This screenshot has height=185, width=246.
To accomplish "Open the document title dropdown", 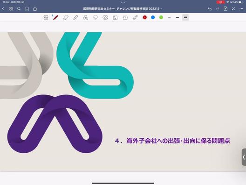I will coord(123,9).
